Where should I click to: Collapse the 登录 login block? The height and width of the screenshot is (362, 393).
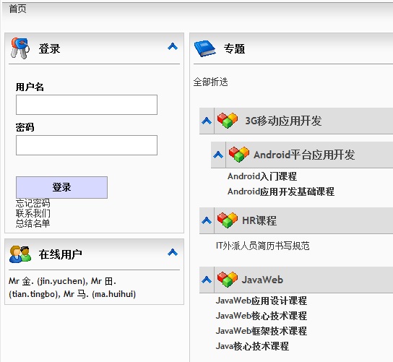click(173, 46)
